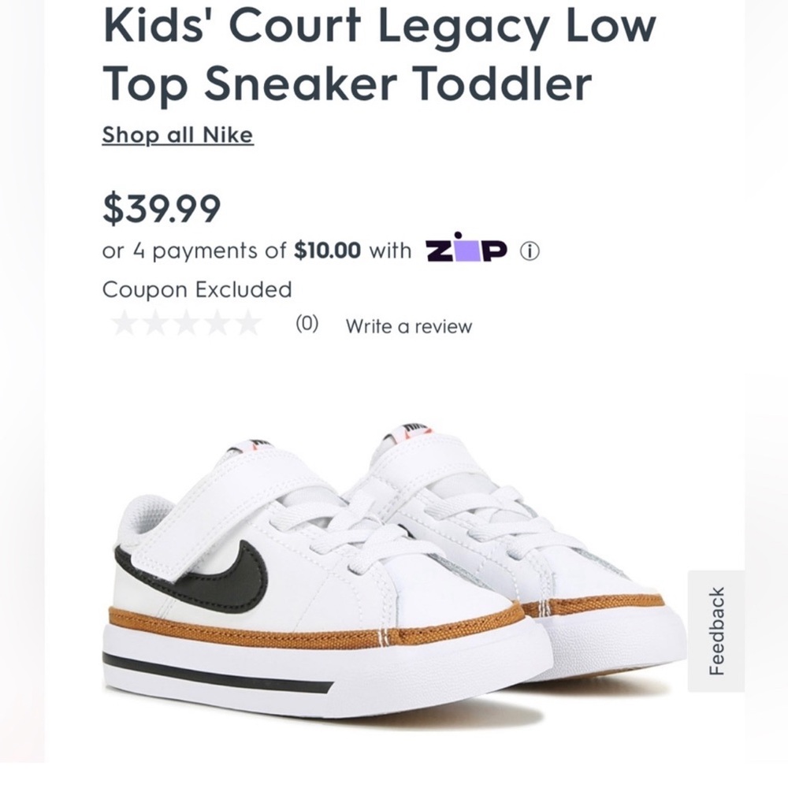Viewport: 788px width, 788px height.
Task: Click the $39.99 price
Action: click(160, 207)
